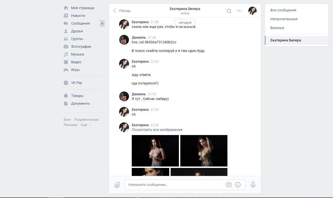
Task: Go back using the Назад button
Action: pos(122,11)
